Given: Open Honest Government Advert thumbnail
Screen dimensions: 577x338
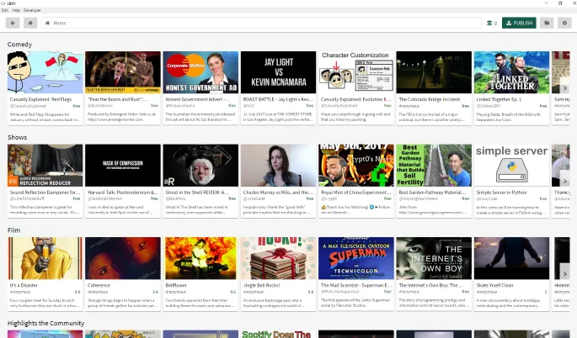Looking at the screenshot, I should coord(200,72).
